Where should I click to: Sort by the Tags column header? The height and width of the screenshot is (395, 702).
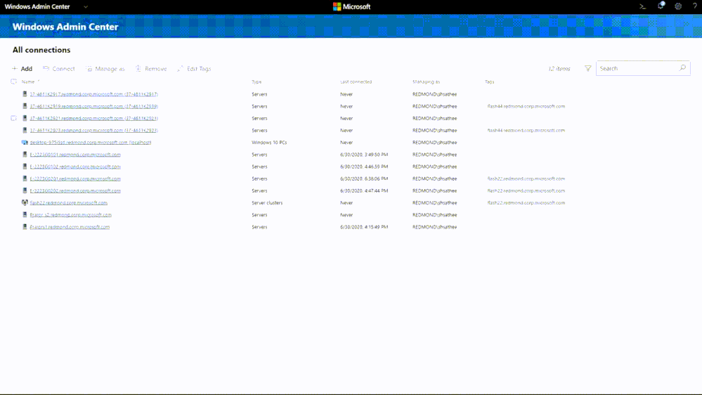pyautogui.click(x=489, y=82)
